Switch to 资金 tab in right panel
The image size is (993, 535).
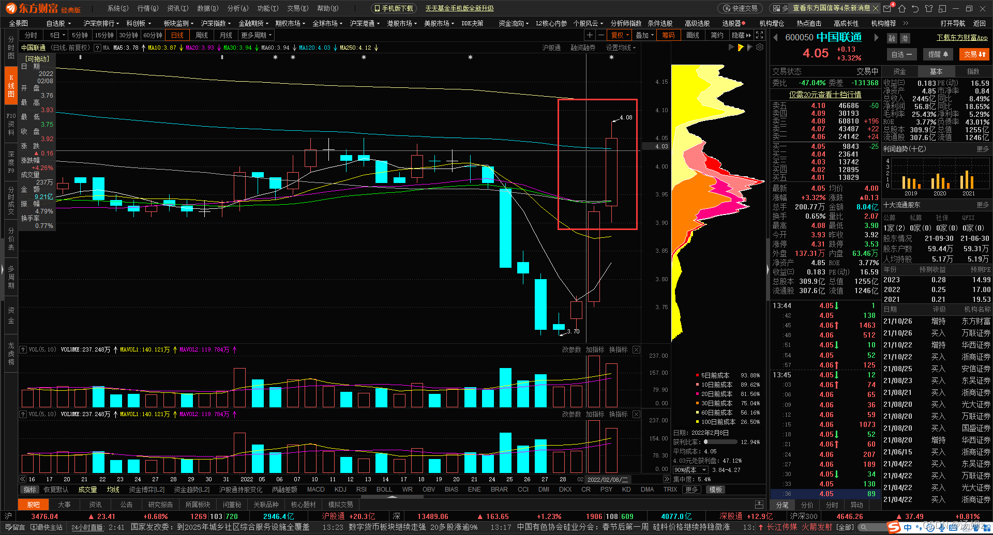click(x=899, y=71)
